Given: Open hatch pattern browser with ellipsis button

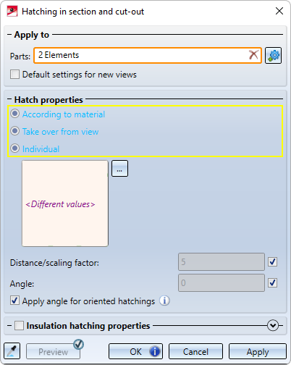Looking at the screenshot, I should 119,169.
